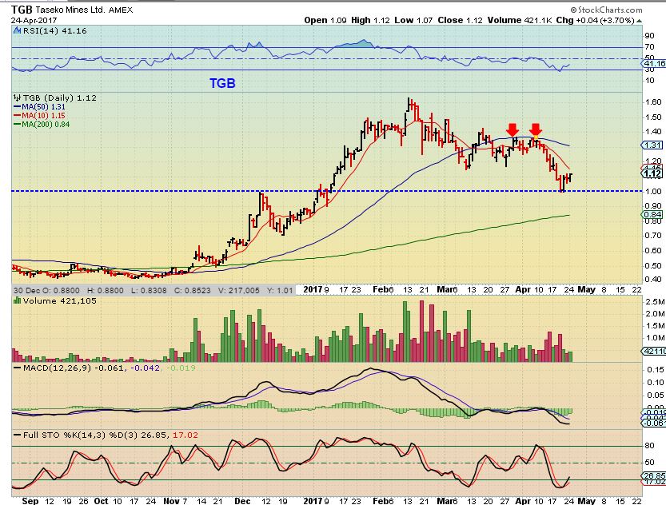Click the 'Mar' label on middle date axis

(445, 289)
